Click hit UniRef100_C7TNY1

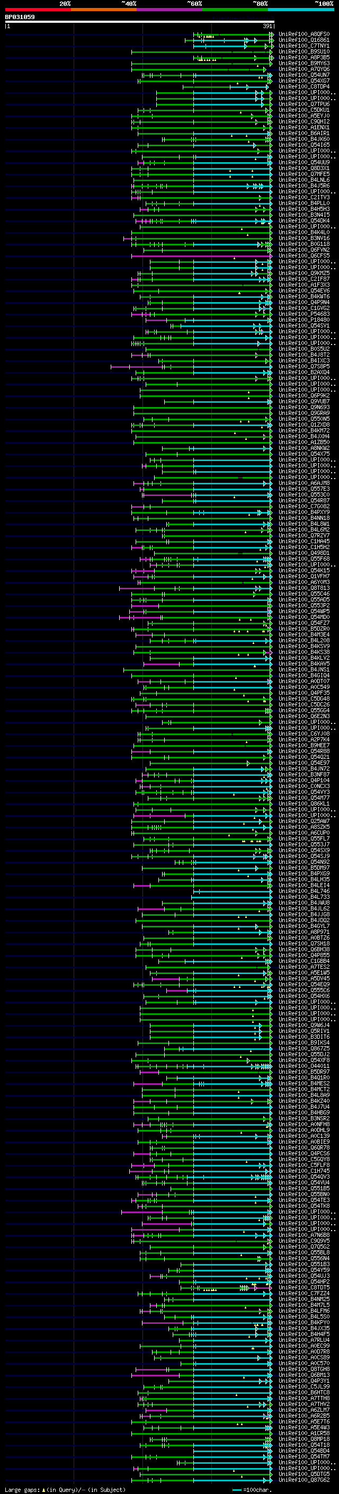(304, 46)
